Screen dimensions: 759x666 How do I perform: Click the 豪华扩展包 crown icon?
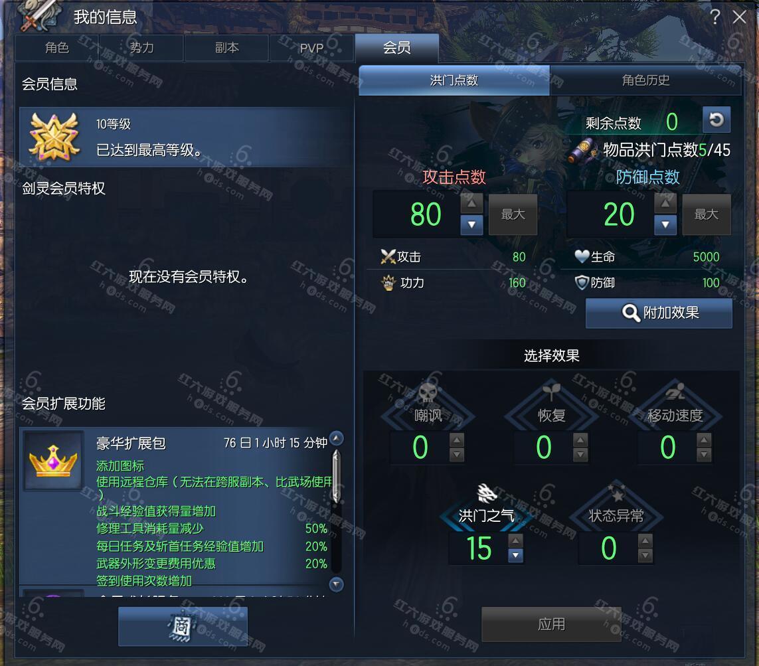coord(53,461)
